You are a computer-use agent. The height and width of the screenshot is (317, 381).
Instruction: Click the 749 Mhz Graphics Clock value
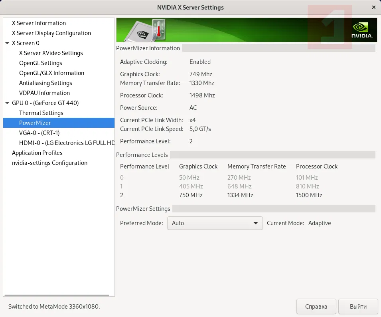coord(201,74)
